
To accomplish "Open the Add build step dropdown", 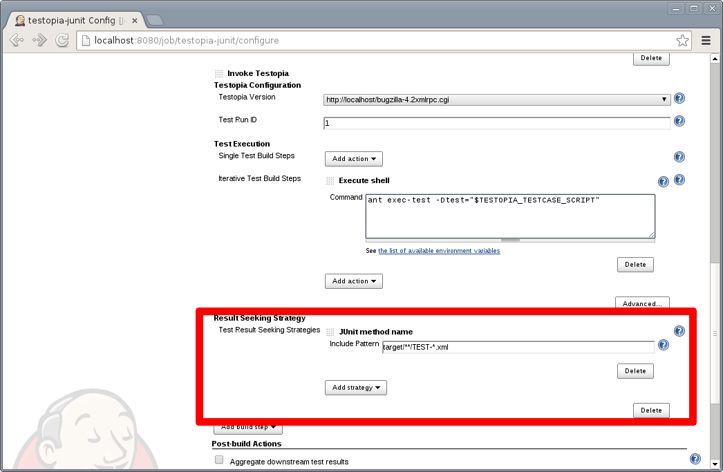I will (x=248, y=428).
